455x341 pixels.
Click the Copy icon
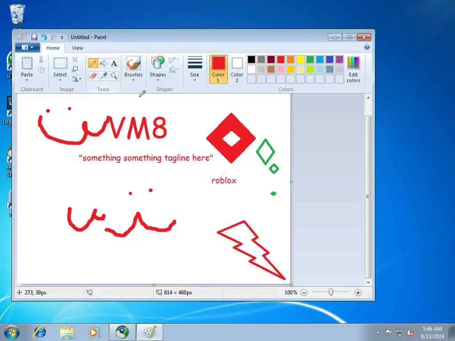pos(41,70)
